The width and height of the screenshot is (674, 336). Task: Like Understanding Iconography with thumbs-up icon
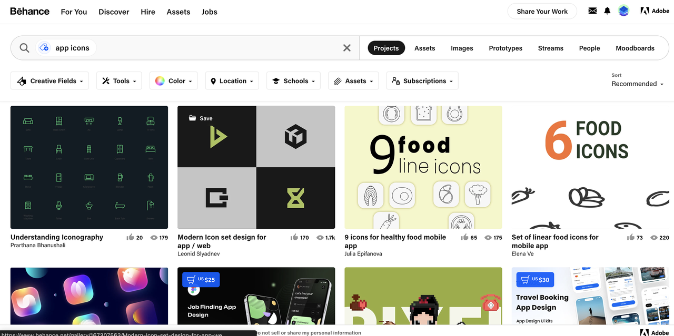pos(130,237)
